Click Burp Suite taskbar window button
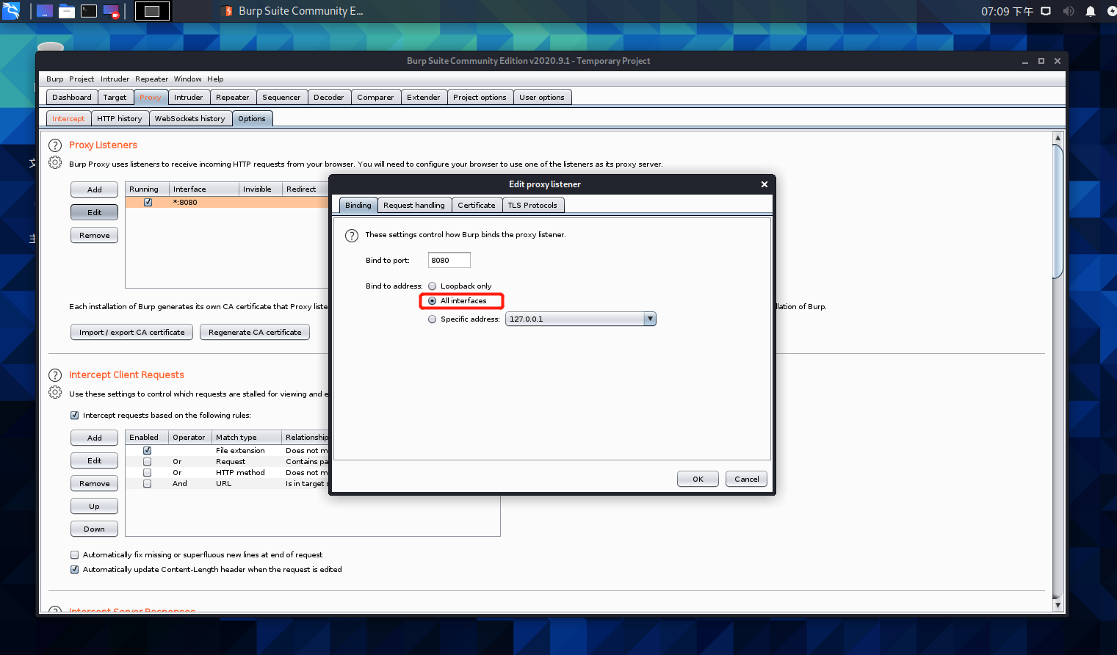 tap(293, 11)
